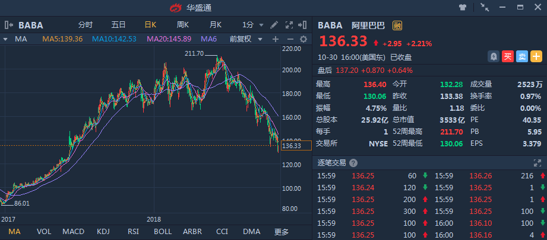Select the MACD indicator tab
The image size is (547, 240).
(73, 231)
